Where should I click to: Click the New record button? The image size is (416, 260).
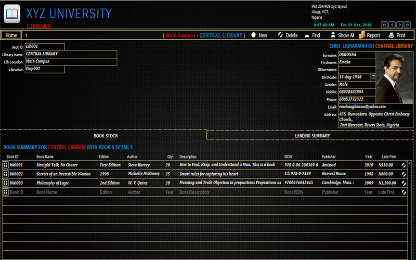(259, 35)
